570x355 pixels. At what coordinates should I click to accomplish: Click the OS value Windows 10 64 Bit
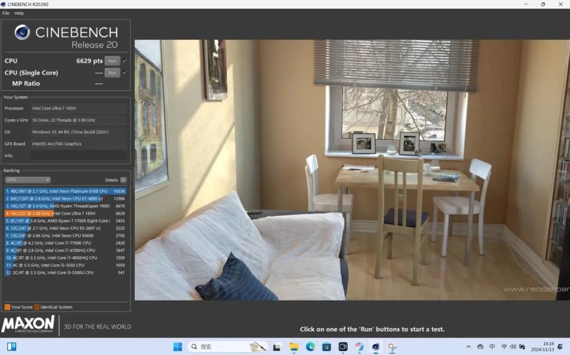78,132
